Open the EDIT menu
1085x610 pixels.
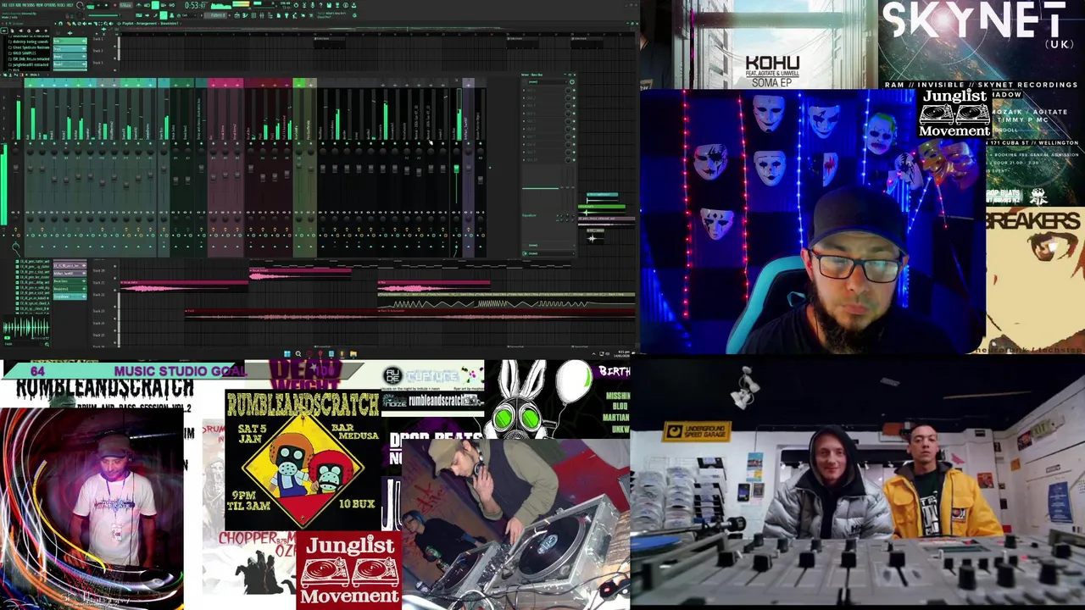point(11,5)
